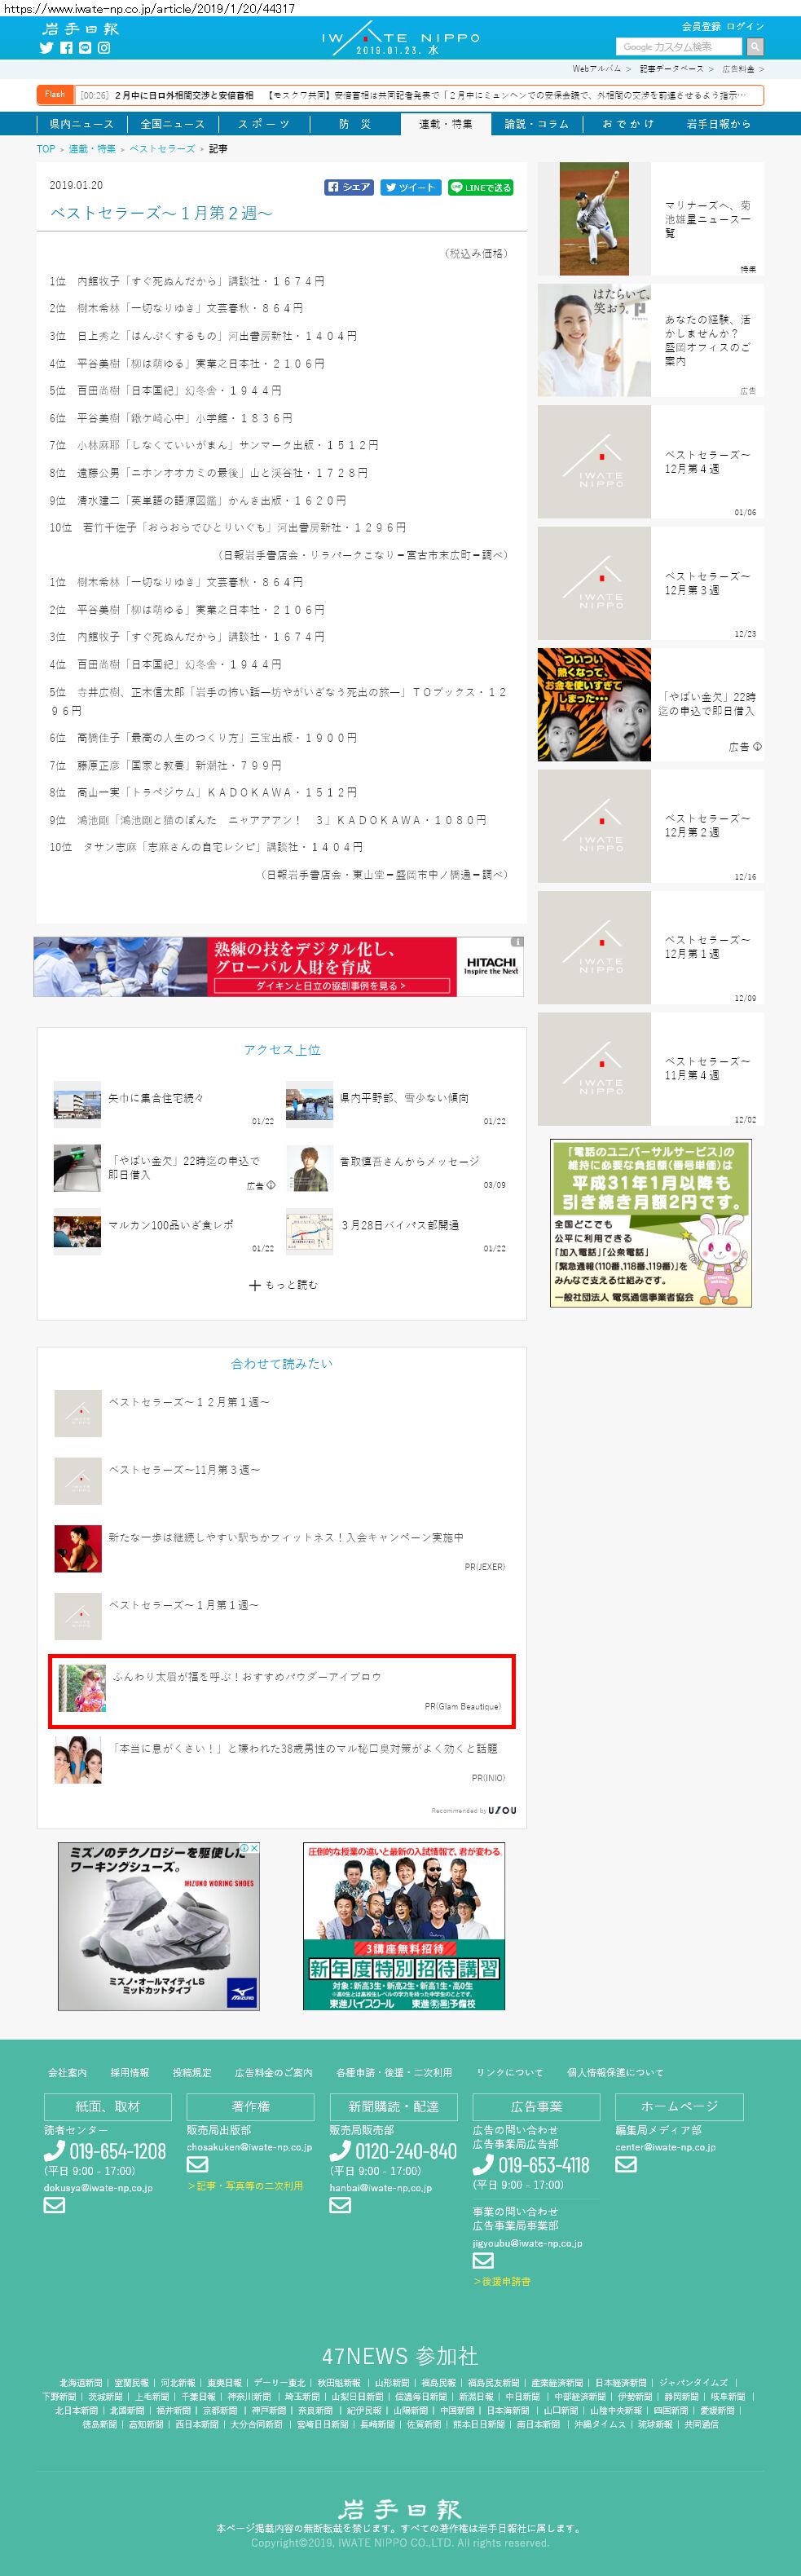This screenshot has width=801, height=2576.
Task: Send article via LINEで送る button
Action: tap(481, 187)
